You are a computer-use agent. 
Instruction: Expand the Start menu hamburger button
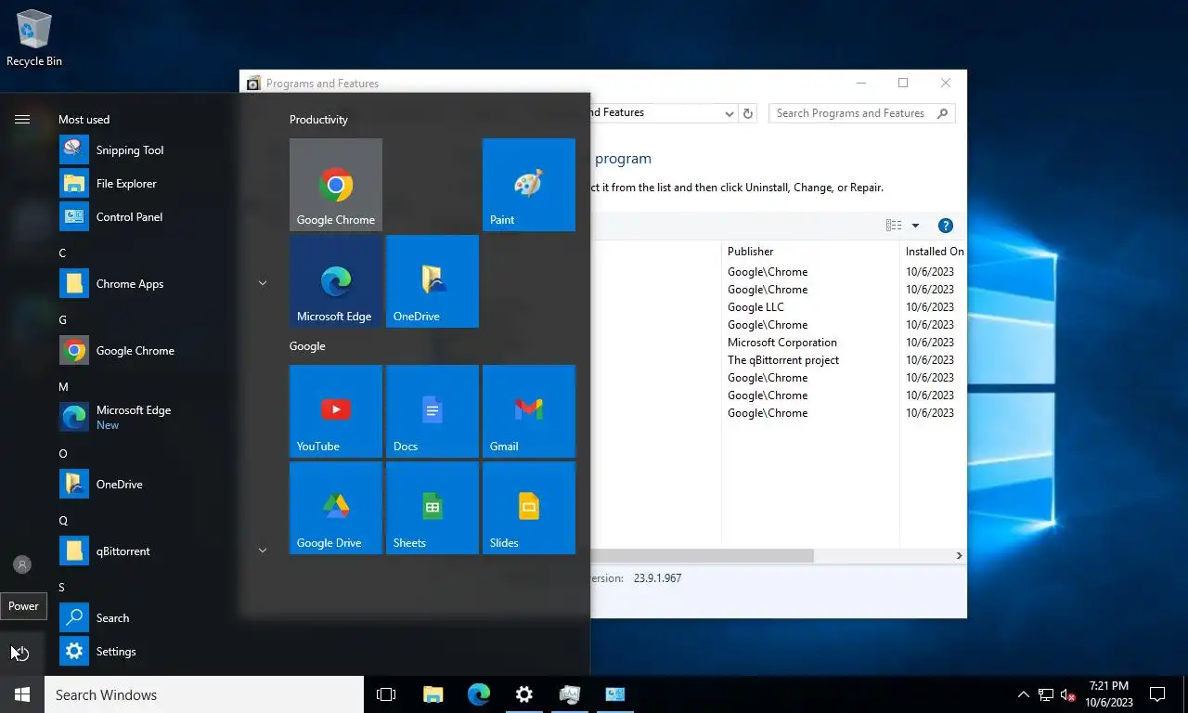click(22, 120)
